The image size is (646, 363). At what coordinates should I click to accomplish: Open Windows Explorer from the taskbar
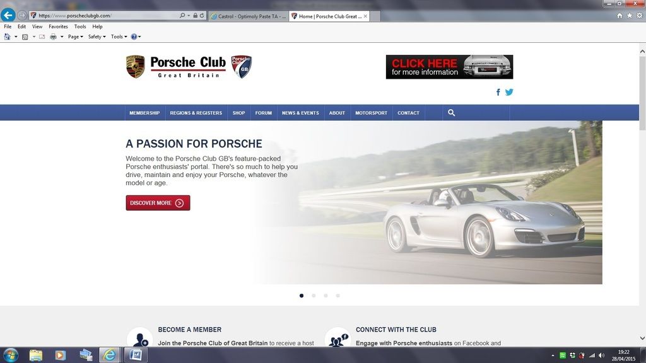pyautogui.click(x=36, y=355)
